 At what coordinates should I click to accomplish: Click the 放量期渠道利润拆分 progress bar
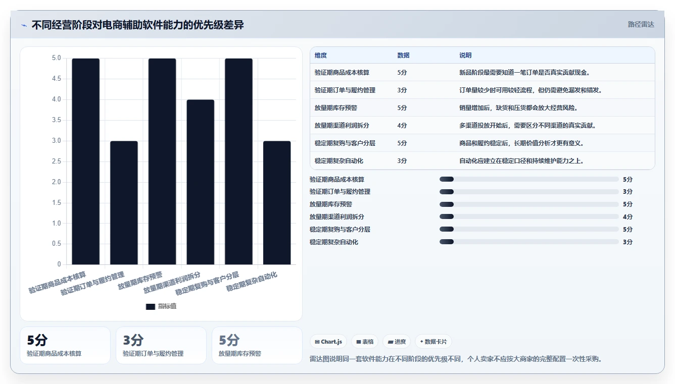coord(529,216)
